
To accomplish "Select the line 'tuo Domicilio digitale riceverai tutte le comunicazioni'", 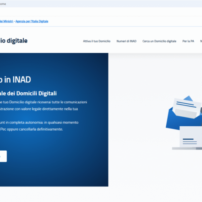I will click(45, 102).
